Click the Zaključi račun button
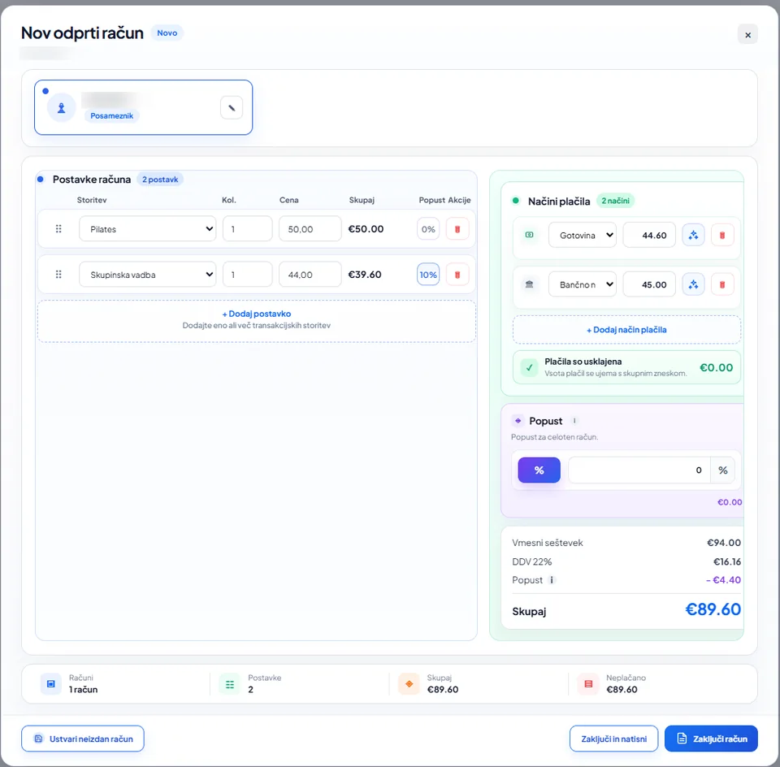 coord(712,739)
